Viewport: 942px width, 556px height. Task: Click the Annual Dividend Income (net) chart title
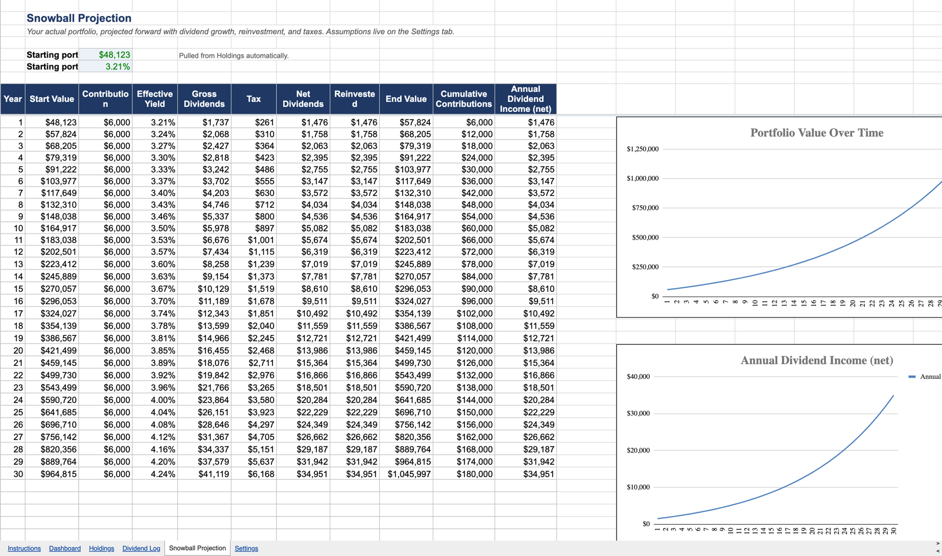click(817, 361)
